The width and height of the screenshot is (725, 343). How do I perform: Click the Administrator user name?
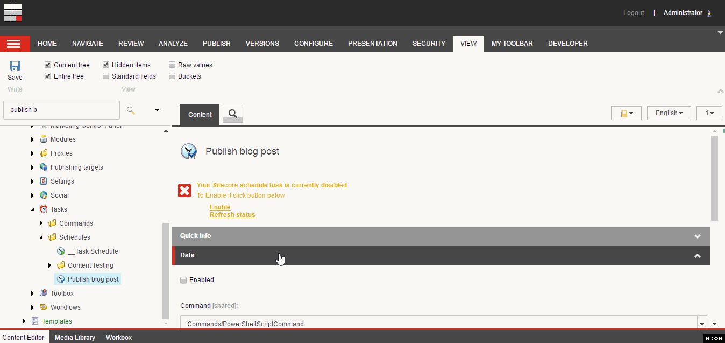683,13
